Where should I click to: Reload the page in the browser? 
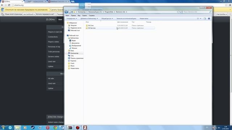[9, 5]
